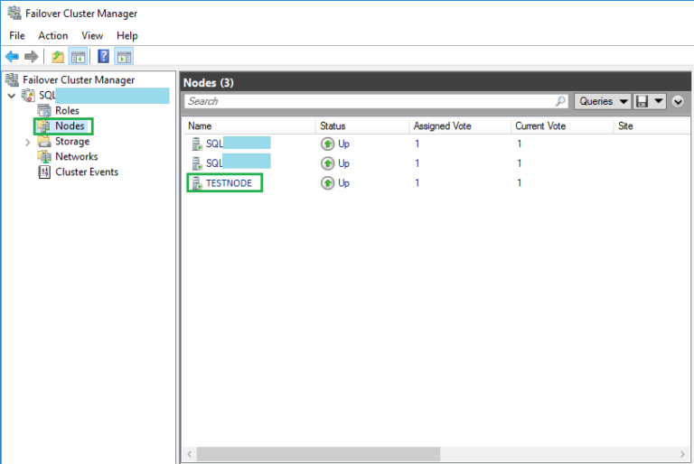Open the Action menu
This screenshot has height=464, width=694.
[x=53, y=36]
